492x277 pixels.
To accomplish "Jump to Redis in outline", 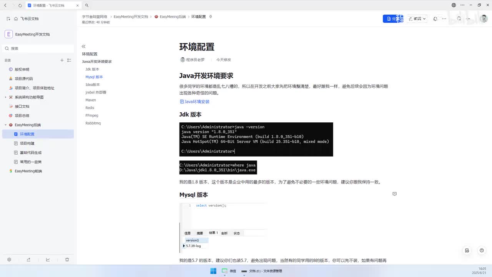I will (90, 108).
